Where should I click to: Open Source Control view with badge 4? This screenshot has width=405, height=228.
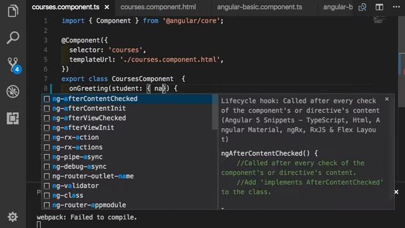coord(14,65)
